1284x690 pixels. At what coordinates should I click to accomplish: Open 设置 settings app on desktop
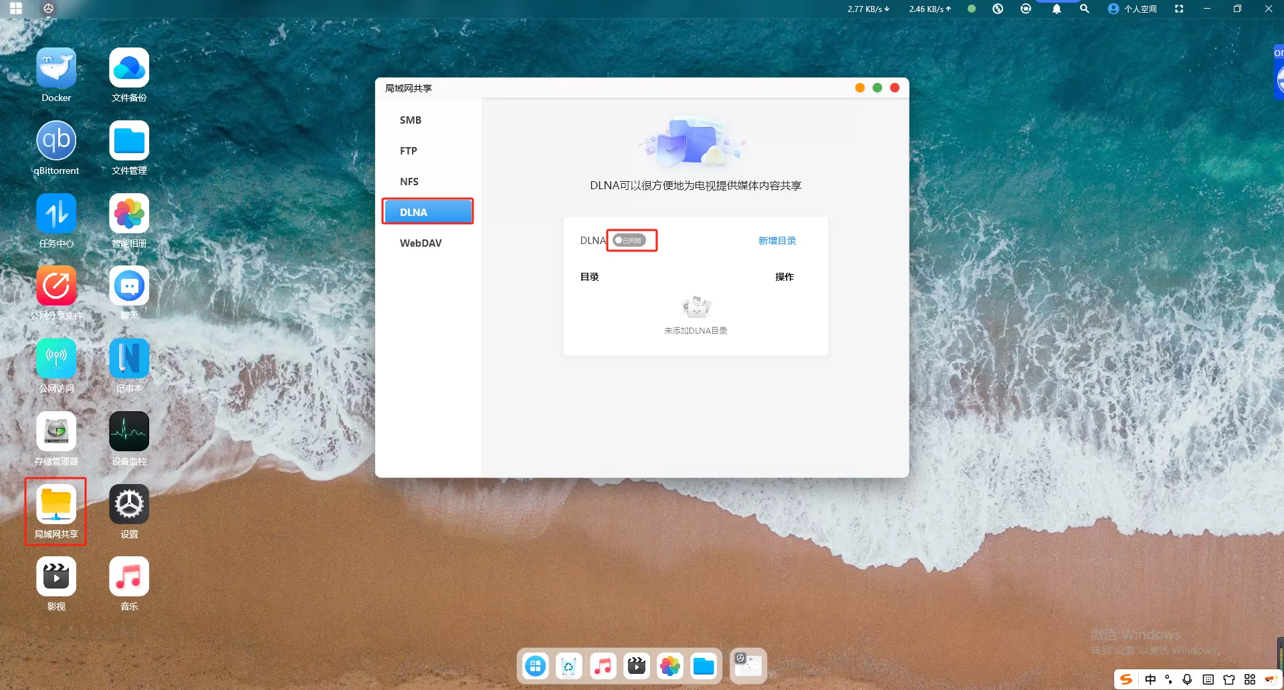129,505
